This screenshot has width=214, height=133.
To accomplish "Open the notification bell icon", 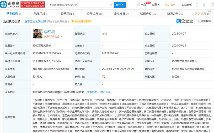I will point(204,5).
